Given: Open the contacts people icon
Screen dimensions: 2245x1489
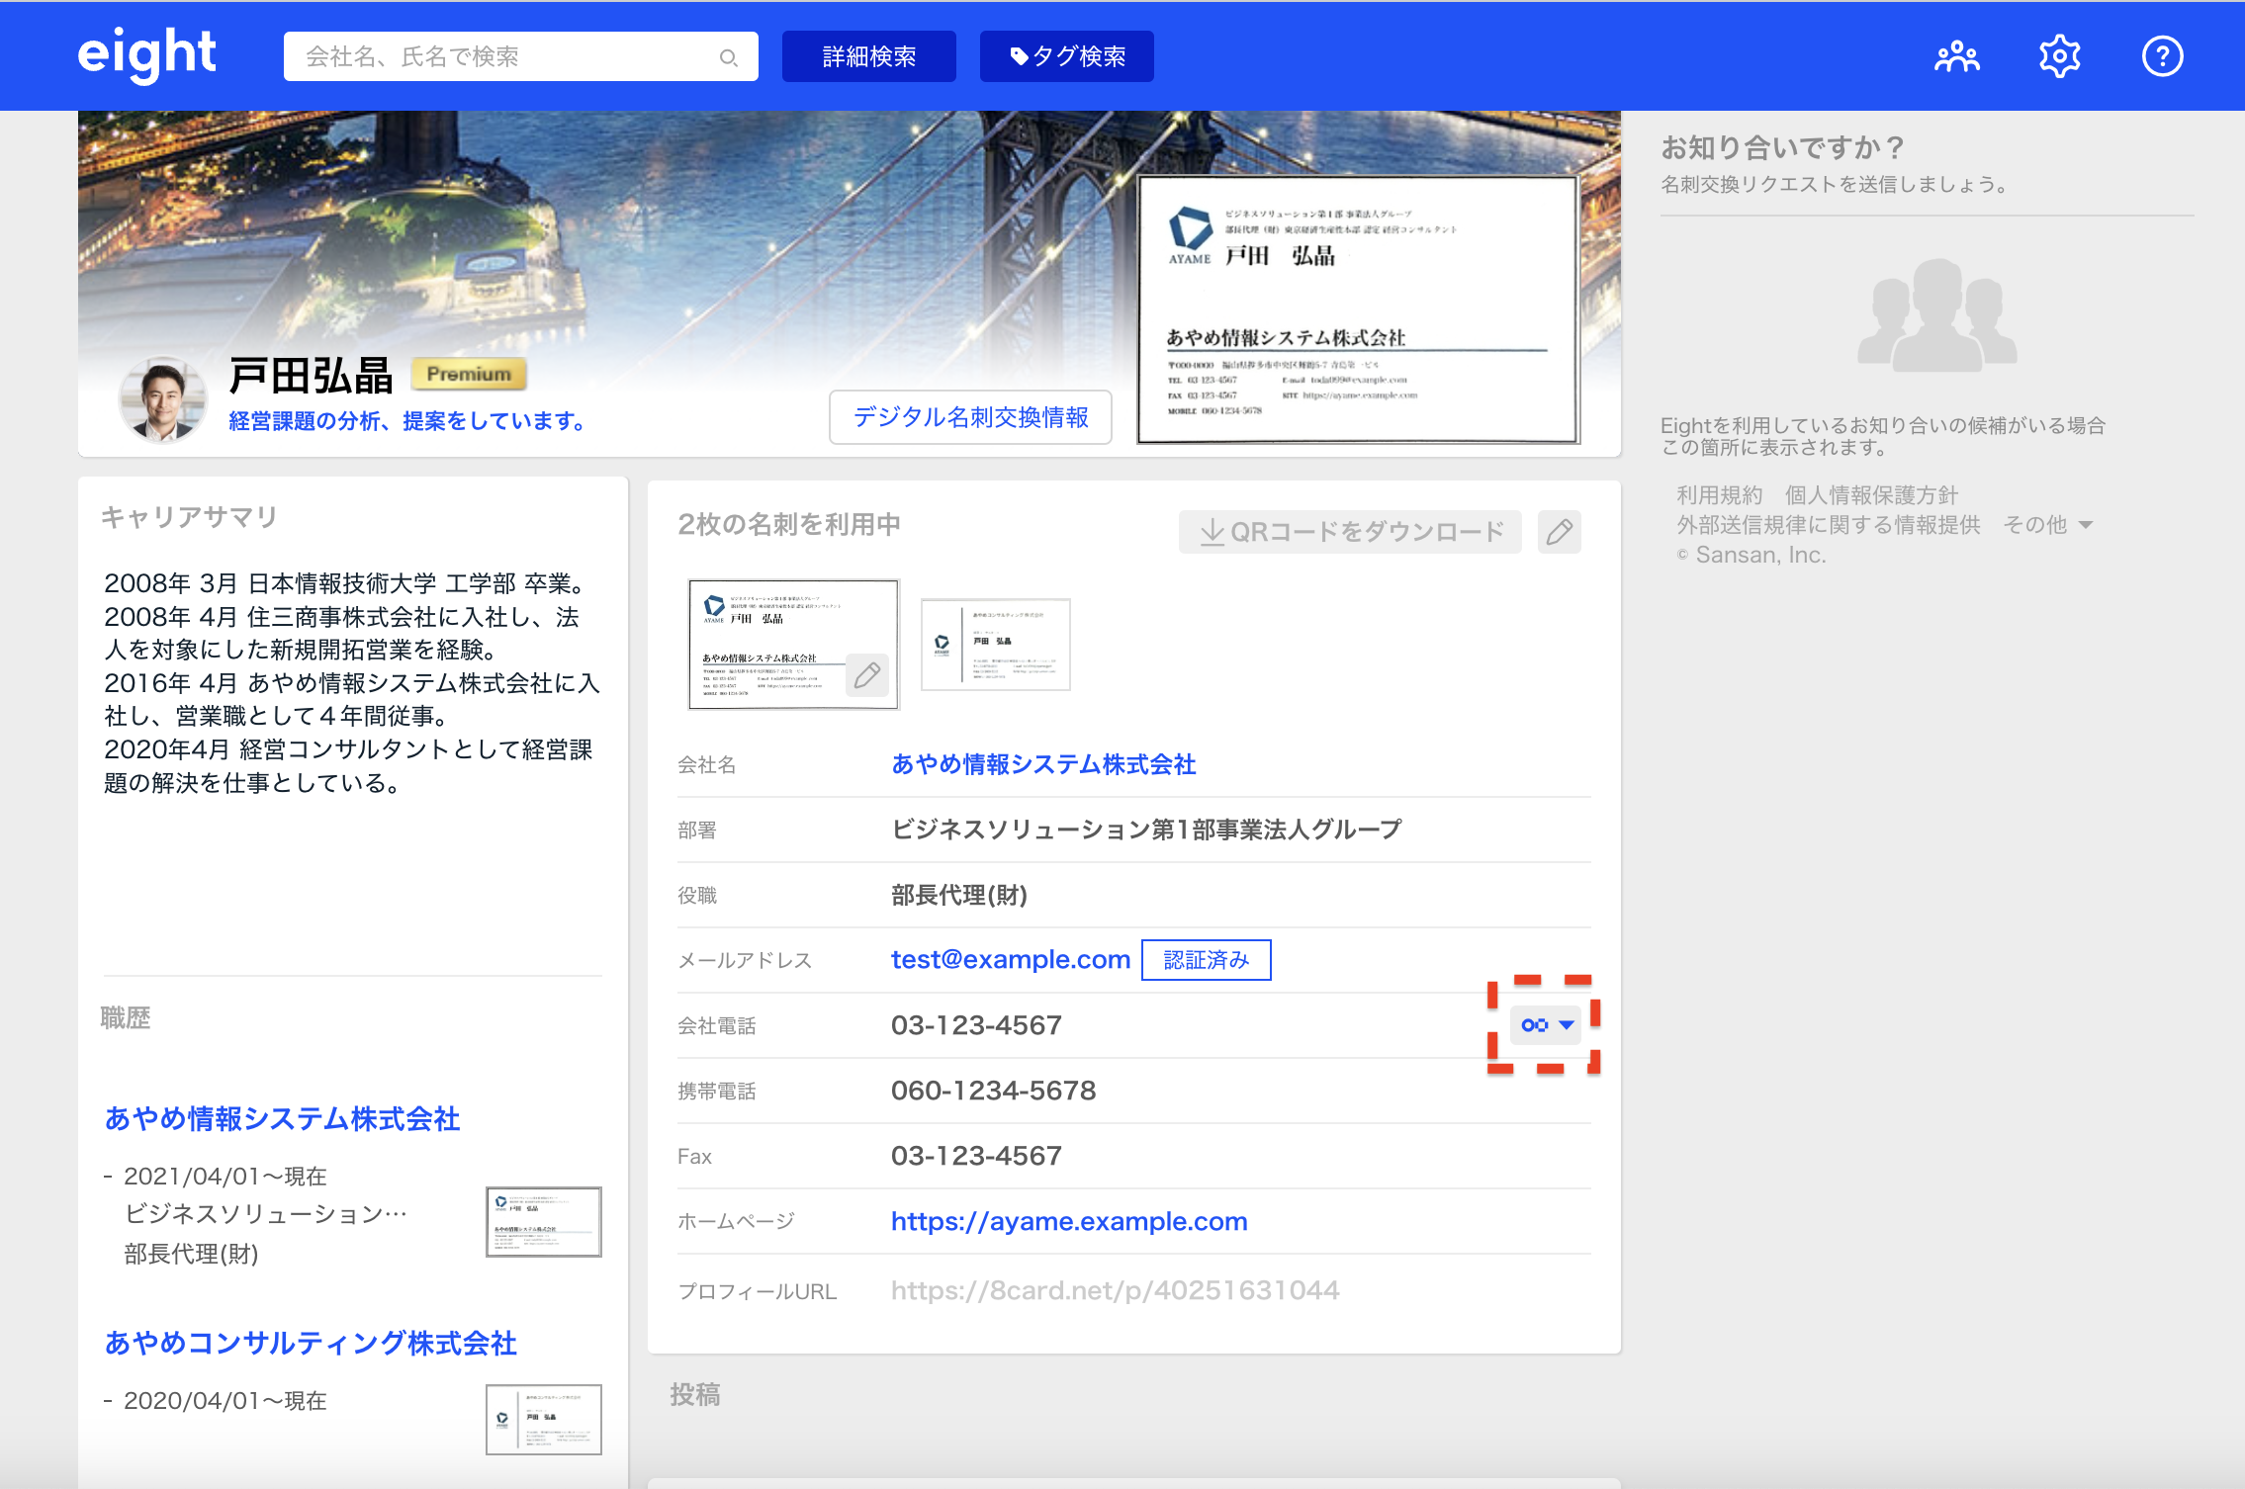Looking at the screenshot, I should (1956, 56).
